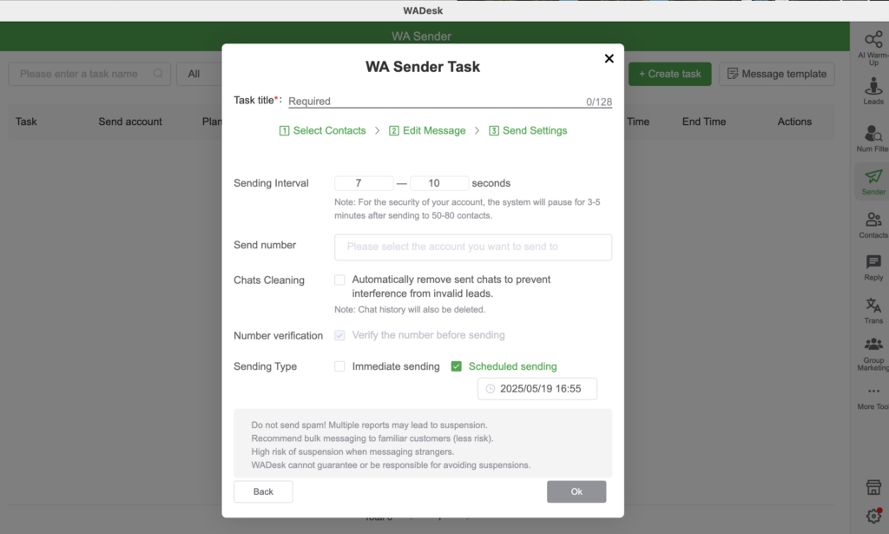Click the minimum interval field showing 7
Screen dimensions: 889x534
(x=364, y=183)
